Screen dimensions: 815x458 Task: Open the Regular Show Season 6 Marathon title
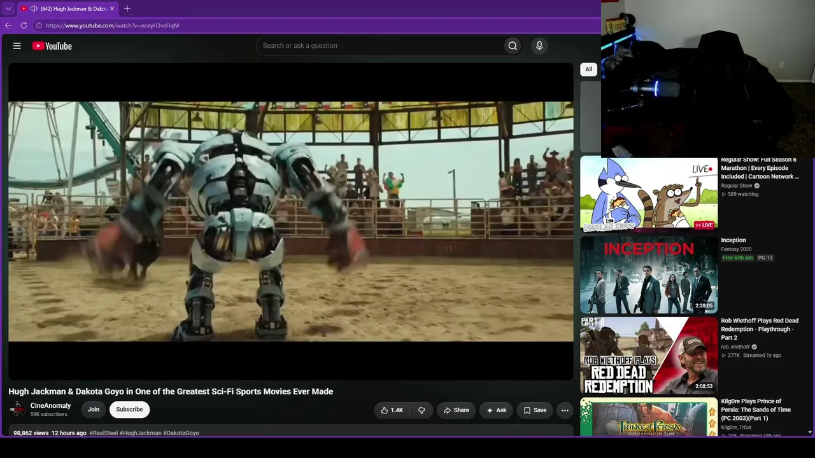click(x=760, y=168)
